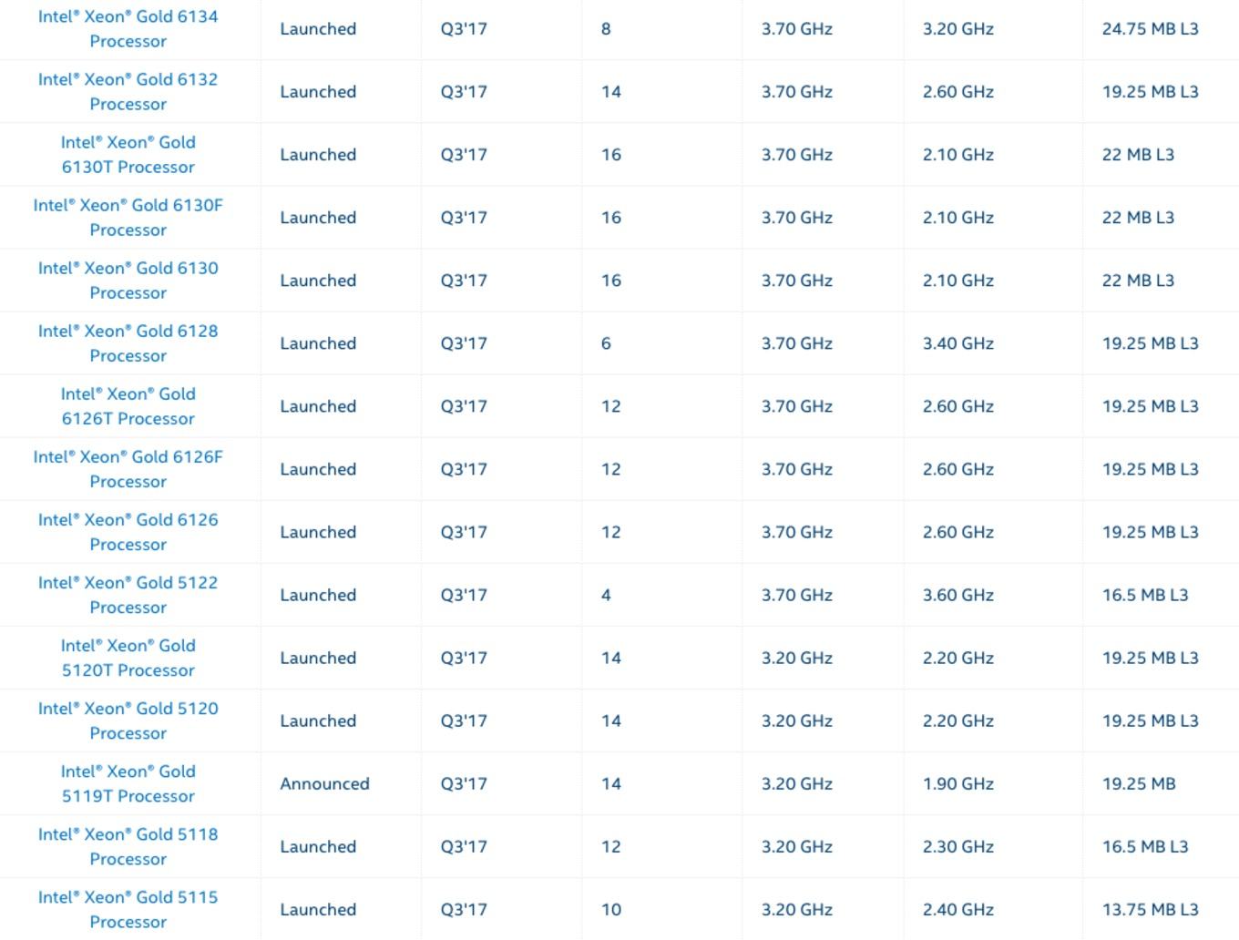Open Intel Xeon Gold 5115 Processor link
1239x940 pixels.
[x=128, y=909]
